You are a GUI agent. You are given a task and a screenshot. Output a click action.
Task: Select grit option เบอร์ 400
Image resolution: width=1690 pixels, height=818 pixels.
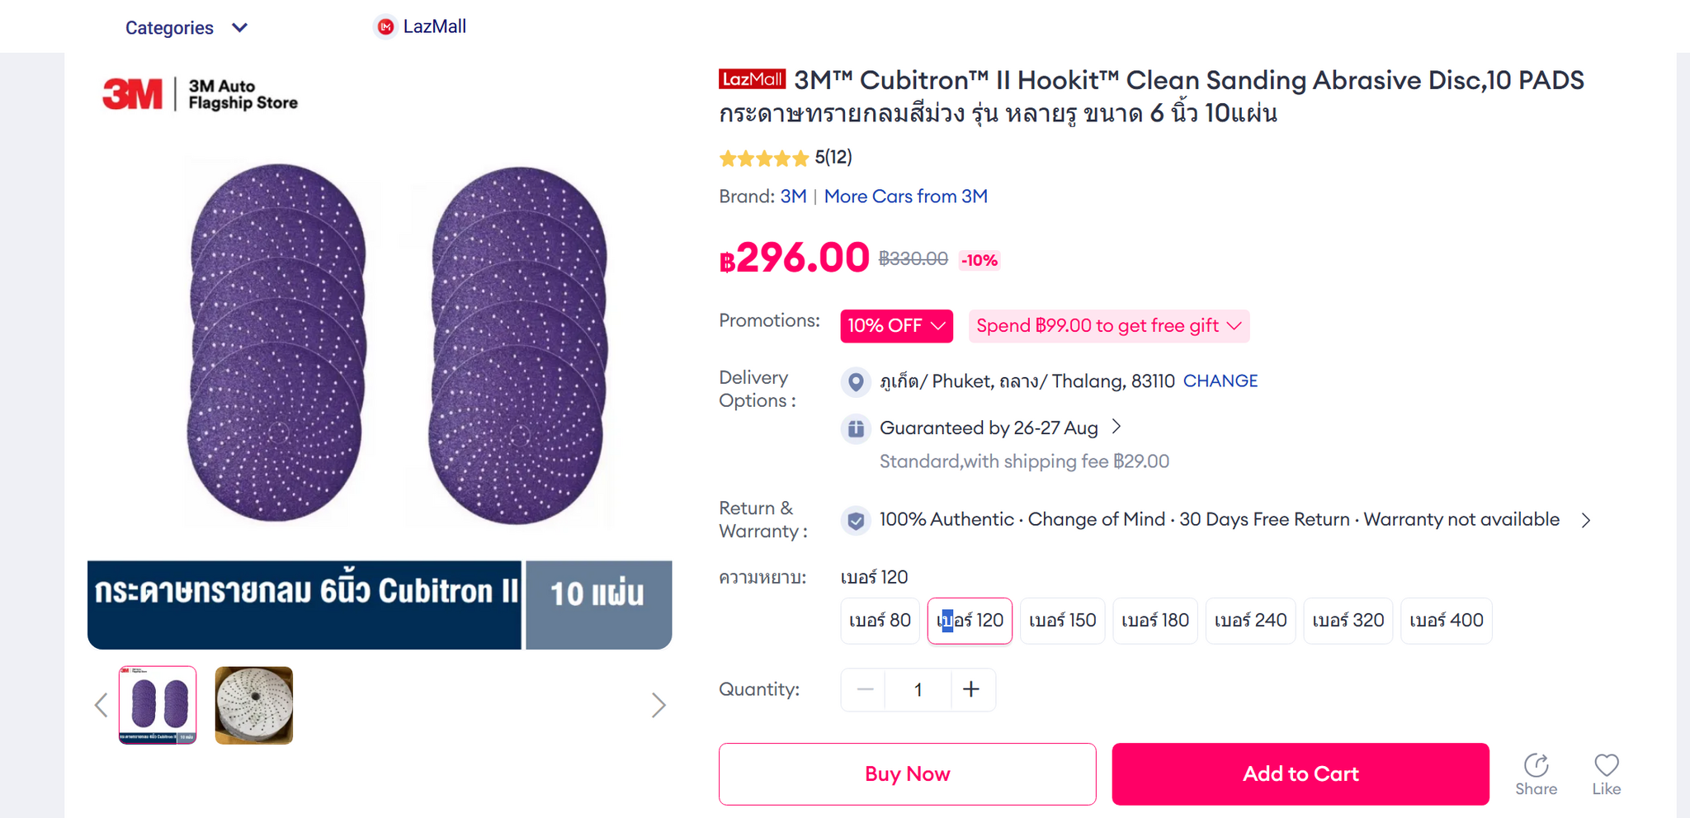click(x=1446, y=621)
